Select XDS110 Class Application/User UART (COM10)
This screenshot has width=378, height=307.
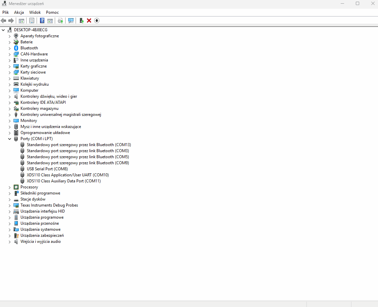[x=68, y=175]
